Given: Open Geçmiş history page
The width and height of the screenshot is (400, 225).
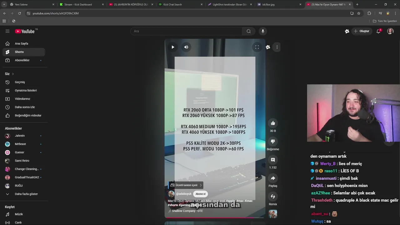Looking at the screenshot, I should [24, 82].
